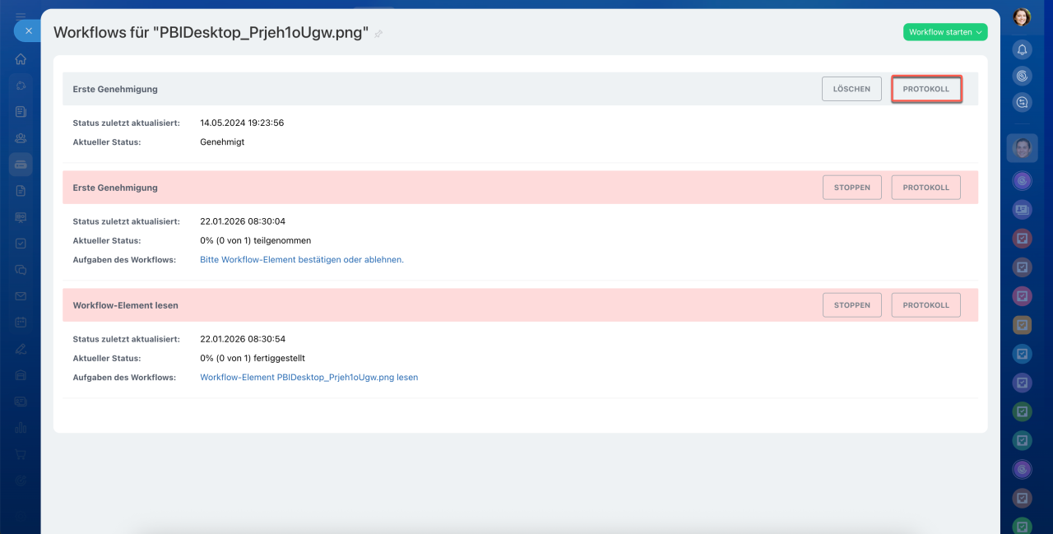Open the Workflow starten dropdown
Screen dimensions: 1053x534
945,32
